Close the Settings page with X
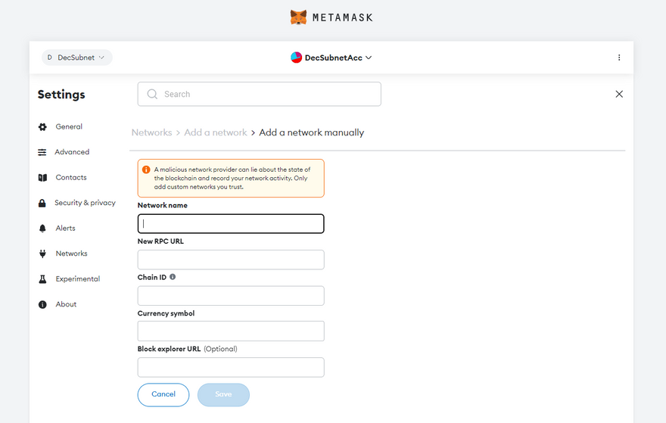The image size is (666, 423). tap(619, 94)
